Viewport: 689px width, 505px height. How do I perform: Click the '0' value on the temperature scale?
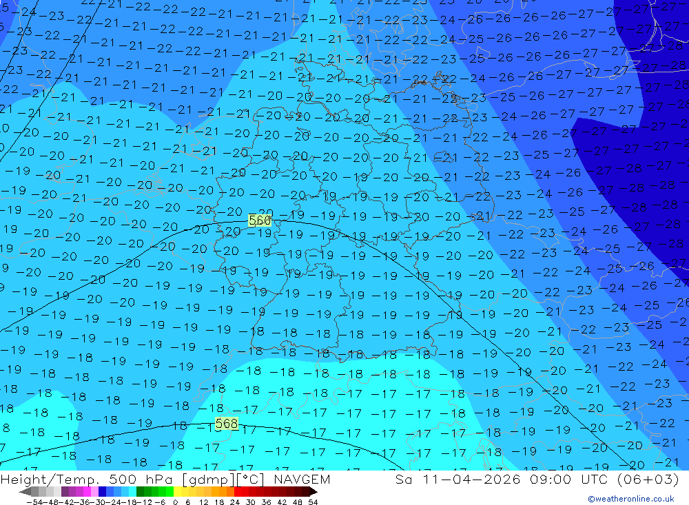pos(175,502)
